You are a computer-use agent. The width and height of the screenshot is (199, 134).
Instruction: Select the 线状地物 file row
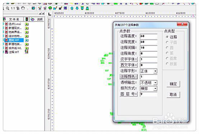13,36
